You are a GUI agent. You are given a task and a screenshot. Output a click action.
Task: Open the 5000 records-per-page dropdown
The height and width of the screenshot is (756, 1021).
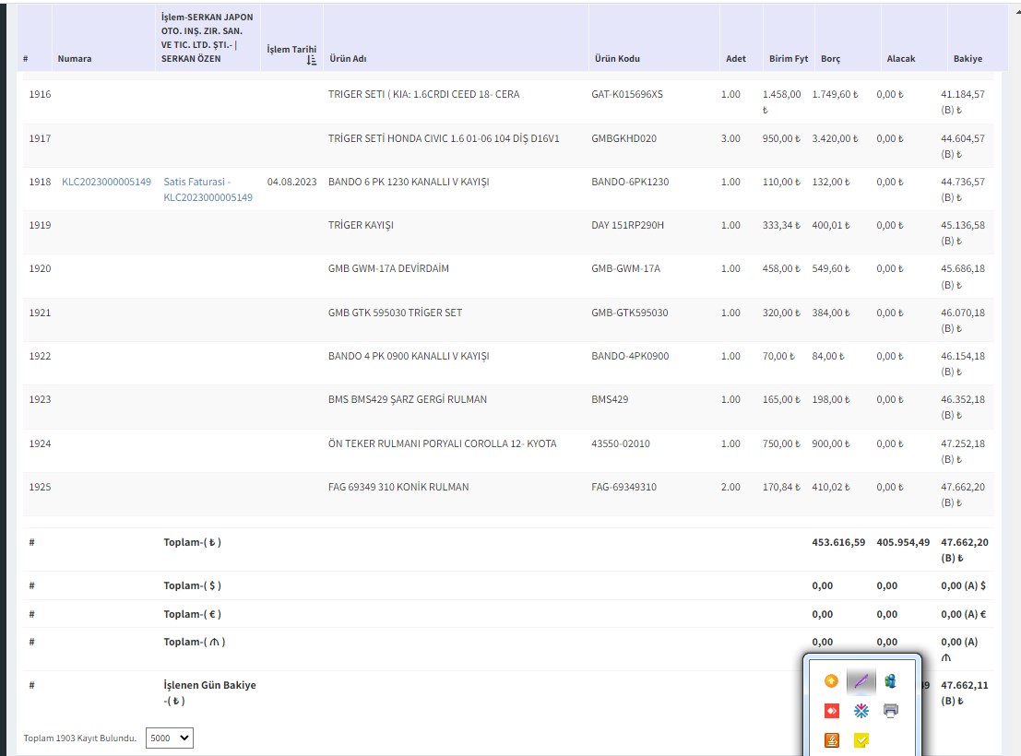pyautogui.click(x=170, y=738)
